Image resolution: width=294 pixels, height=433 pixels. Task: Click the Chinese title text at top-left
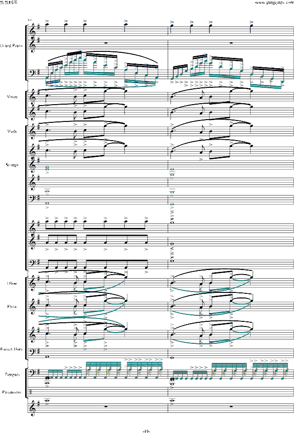(8, 3)
